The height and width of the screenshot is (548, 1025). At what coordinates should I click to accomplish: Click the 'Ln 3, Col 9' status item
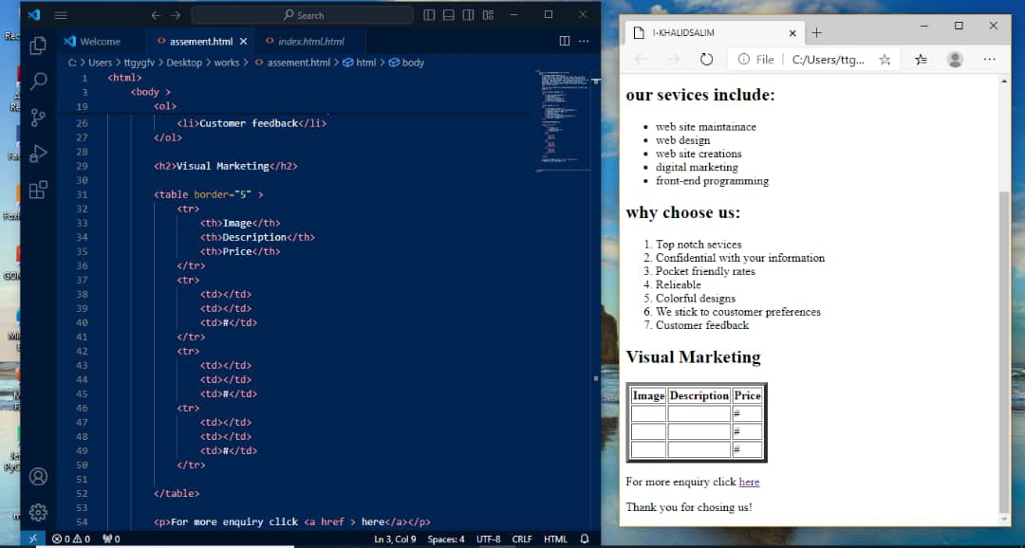pyautogui.click(x=395, y=539)
